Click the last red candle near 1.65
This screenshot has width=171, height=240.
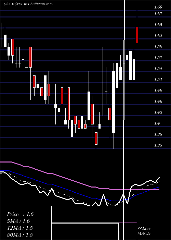tap(137, 35)
